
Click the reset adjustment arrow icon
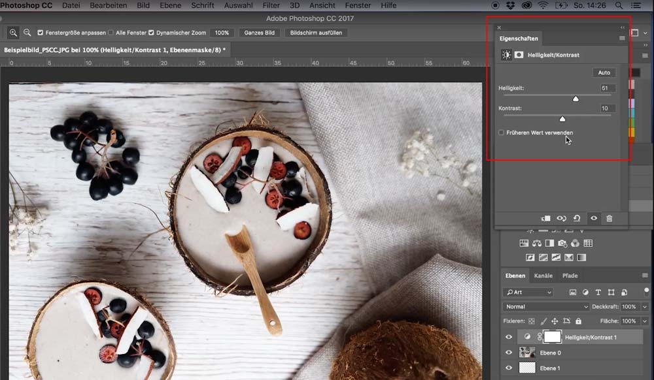click(x=576, y=219)
